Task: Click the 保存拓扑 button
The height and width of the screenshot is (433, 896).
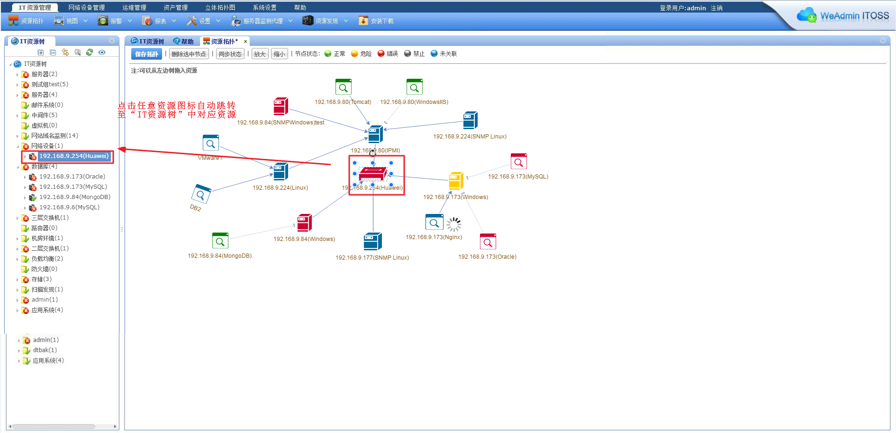Action: (147, 54)
